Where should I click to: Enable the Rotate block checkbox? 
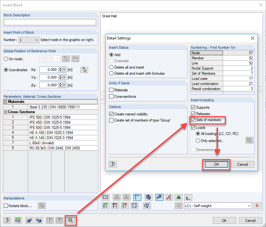(x=6, y=206)
